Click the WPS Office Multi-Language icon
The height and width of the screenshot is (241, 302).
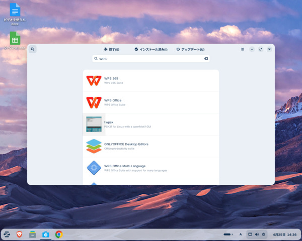94,168
